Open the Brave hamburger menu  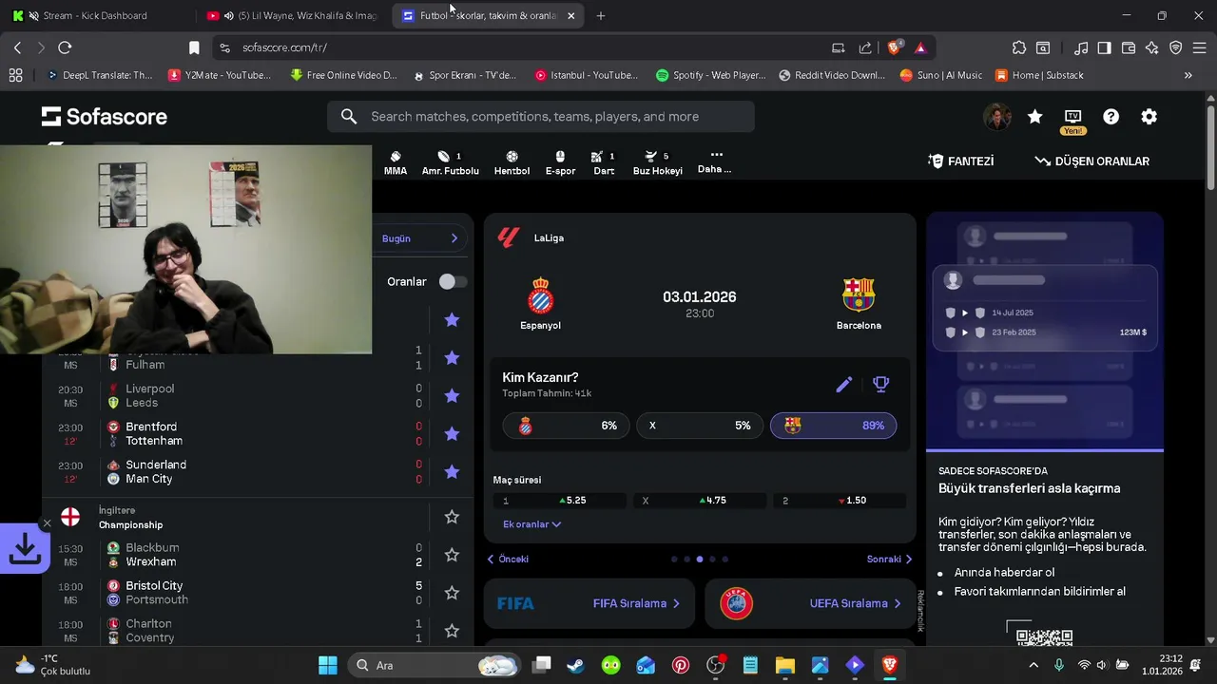tap(1199, 47)
